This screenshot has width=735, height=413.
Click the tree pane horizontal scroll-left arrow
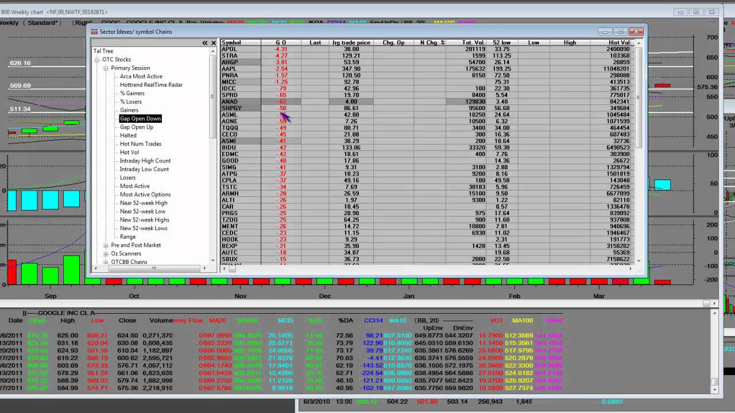pyautogui.click(x=96, y=268)
